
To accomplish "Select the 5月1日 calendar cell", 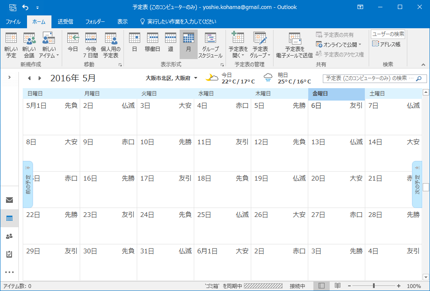I will pyautogui.click(x=51, y=117).
